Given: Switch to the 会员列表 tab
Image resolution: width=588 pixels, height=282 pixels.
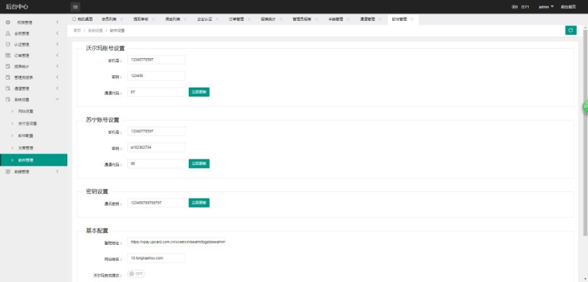Looking at the screenshot, I should (109, 19).
